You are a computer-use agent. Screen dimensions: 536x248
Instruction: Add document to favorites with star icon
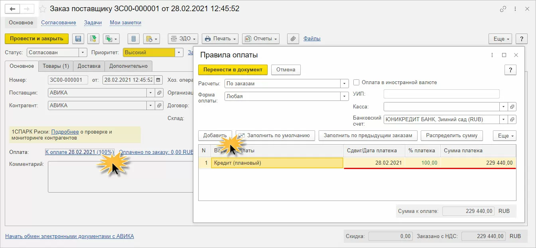pos(42,9)
